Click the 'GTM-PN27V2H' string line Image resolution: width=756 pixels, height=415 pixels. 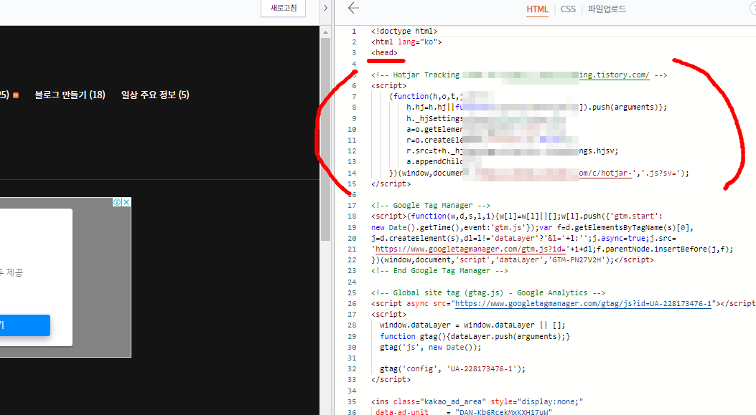tap(513, 260)
